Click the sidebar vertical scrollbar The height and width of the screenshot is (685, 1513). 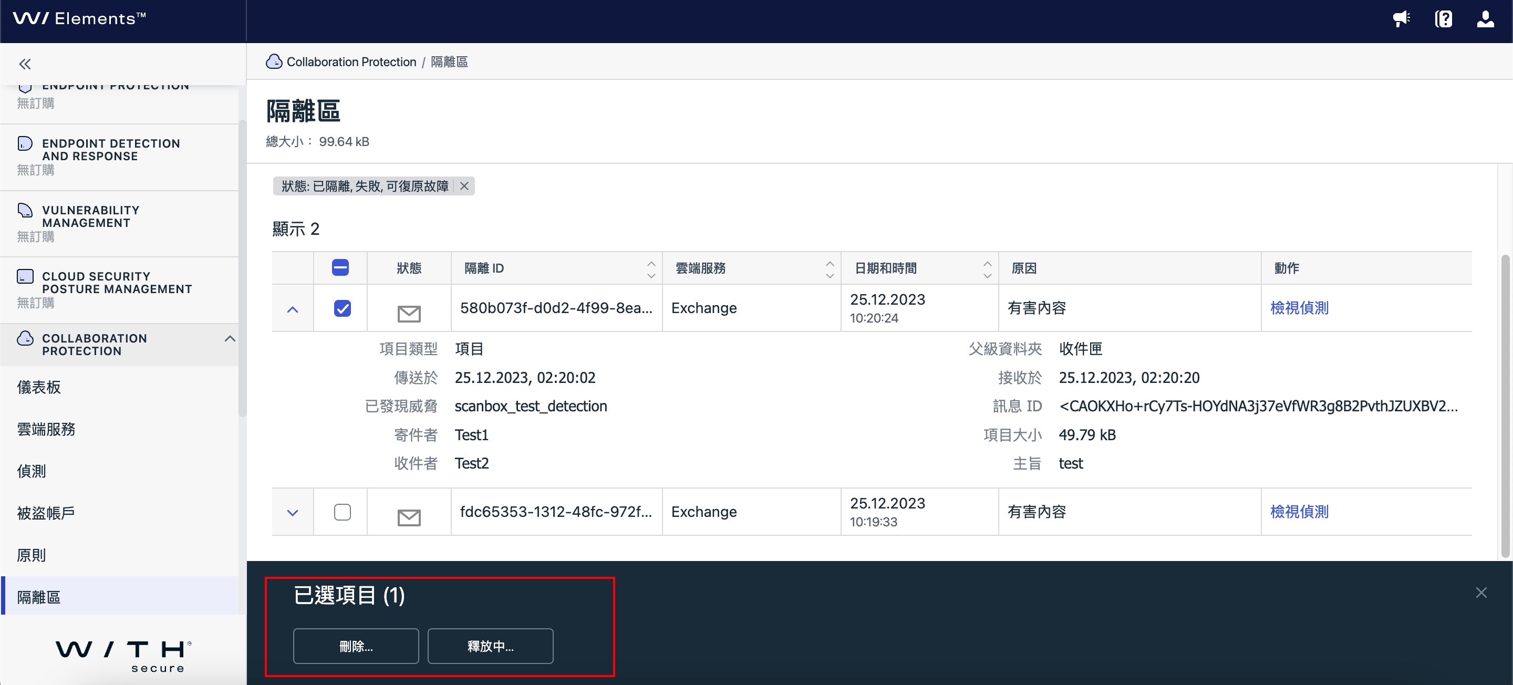[x=242, y=268]
